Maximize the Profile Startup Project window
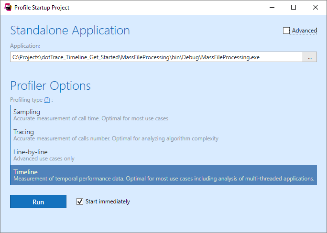327x233 pixels. tap(294, 7)
